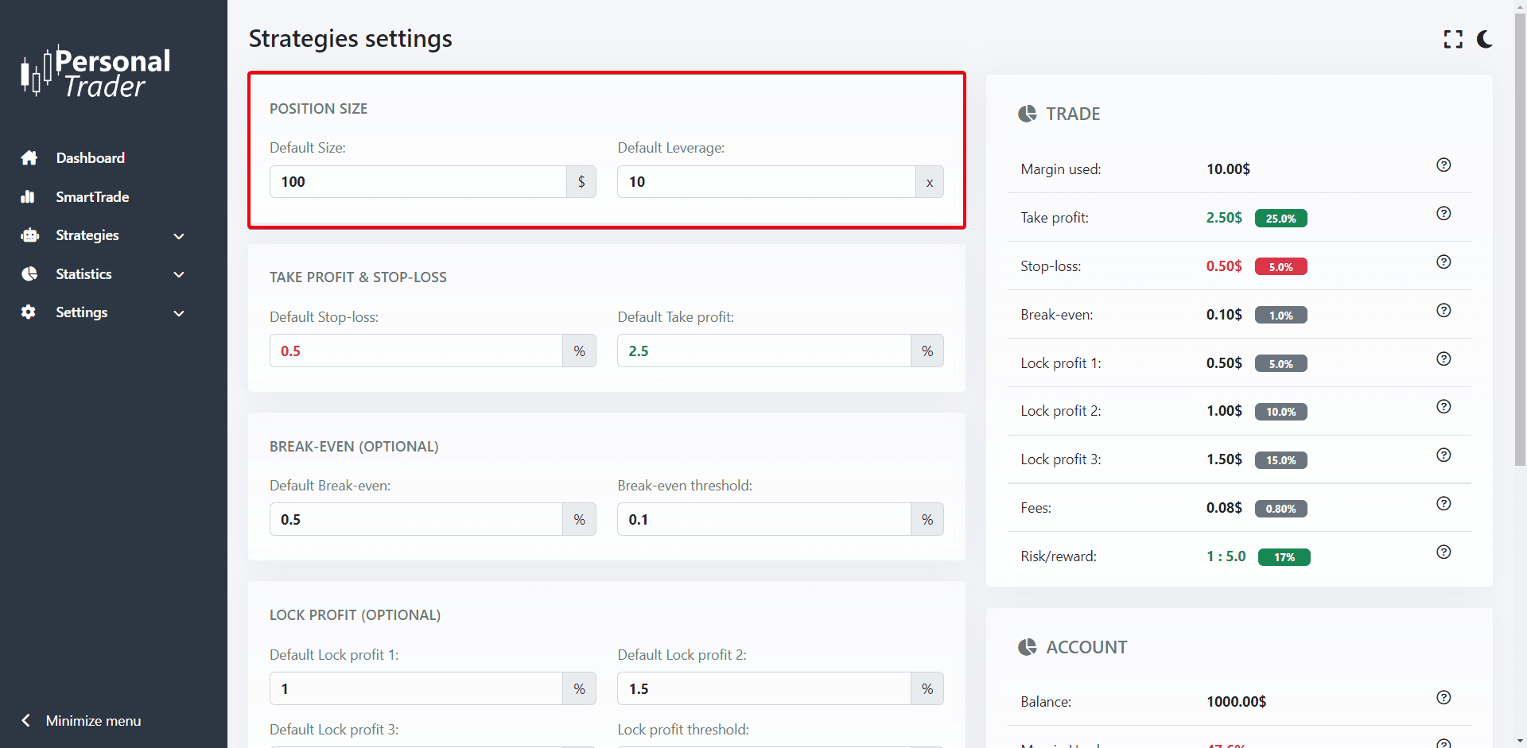
Task: Go to SmartTrade page
Action: [91, 197]
